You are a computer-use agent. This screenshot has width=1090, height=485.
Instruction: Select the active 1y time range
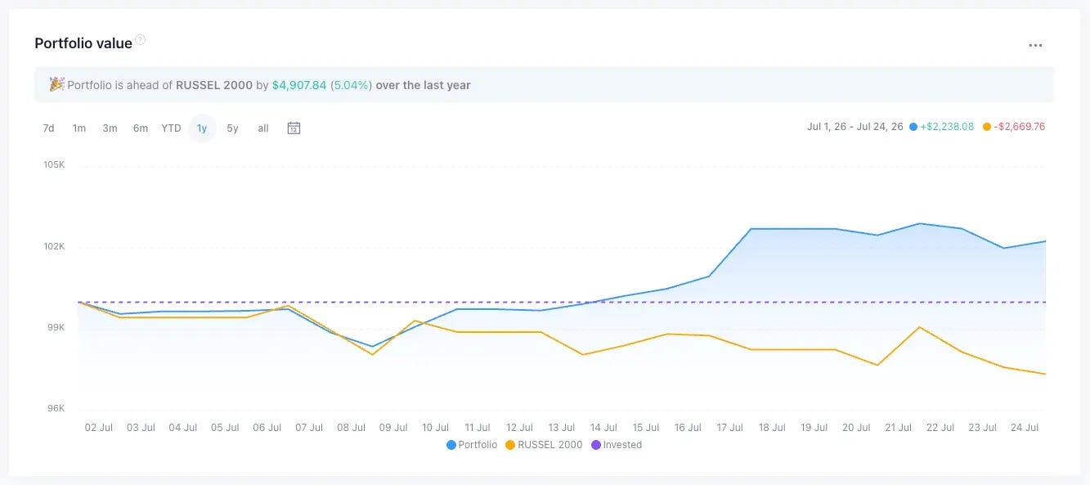pyautogui.click(x=202, y=128)
